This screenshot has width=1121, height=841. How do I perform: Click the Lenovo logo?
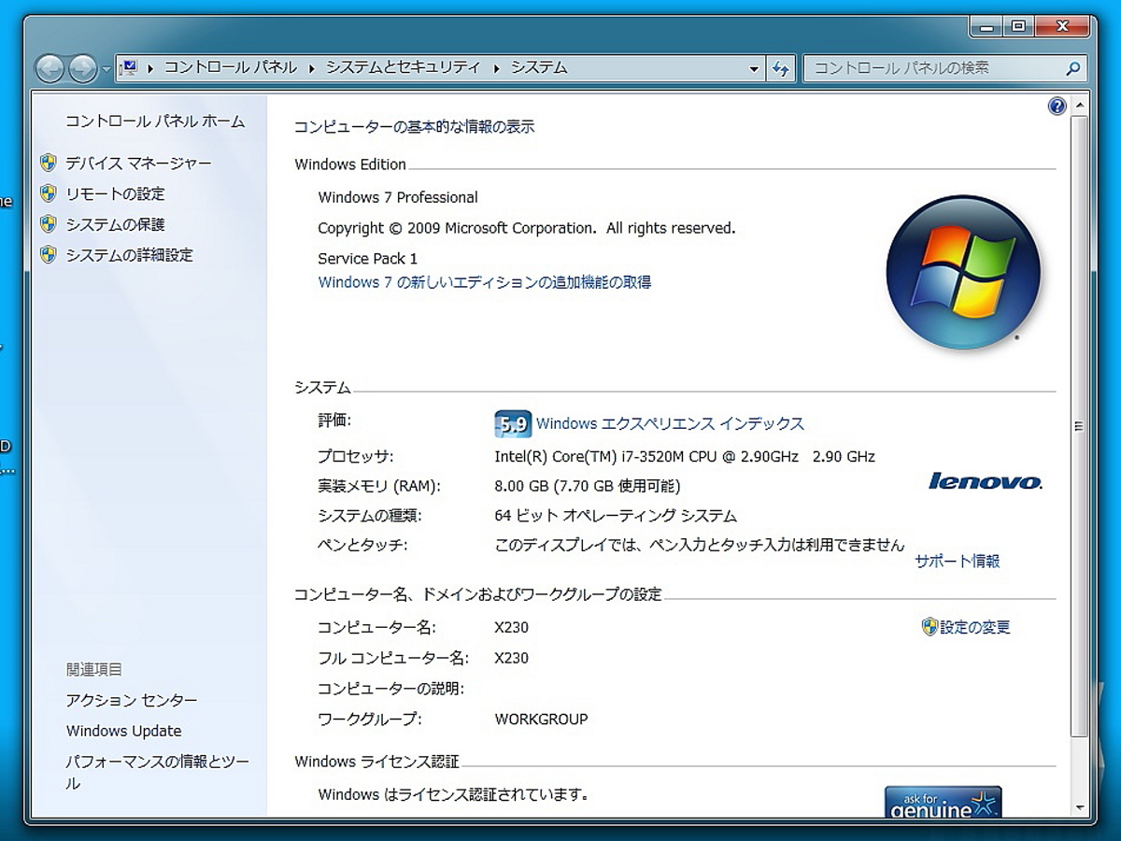(x=986, y=481)
